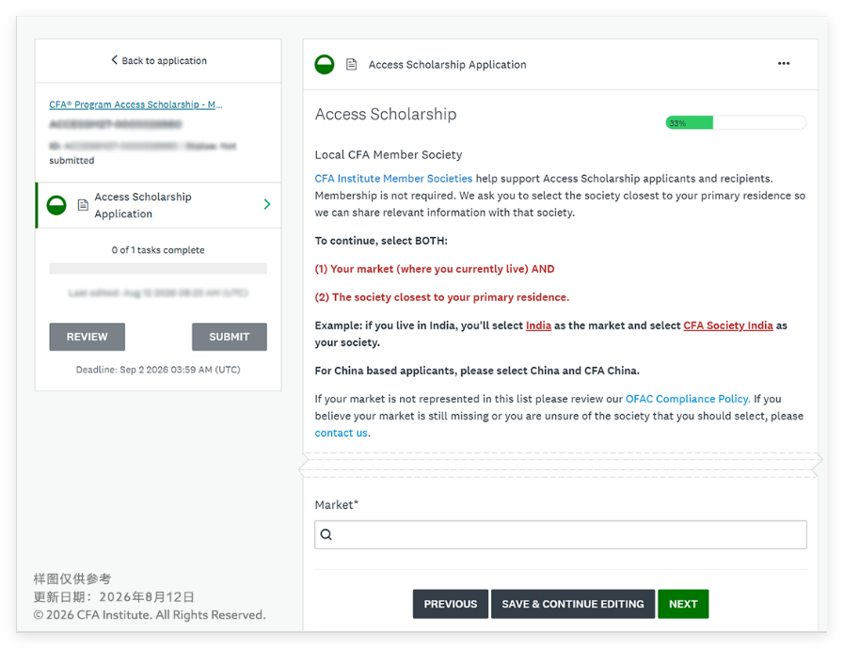Select the 'Local CFA Member Society' heading

389,155
